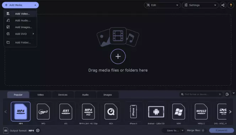
Task: Click the magnifier icon in format search
Action: pyautogui.click(x=182, y=94)
